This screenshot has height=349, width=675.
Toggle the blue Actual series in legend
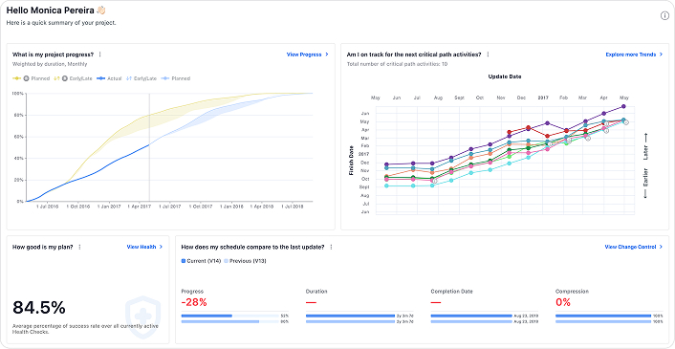(x=109, y=78)
